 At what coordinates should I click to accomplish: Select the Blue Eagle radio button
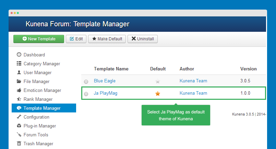(86, 82)
